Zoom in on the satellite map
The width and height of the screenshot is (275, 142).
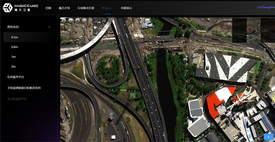click(64, 21)
